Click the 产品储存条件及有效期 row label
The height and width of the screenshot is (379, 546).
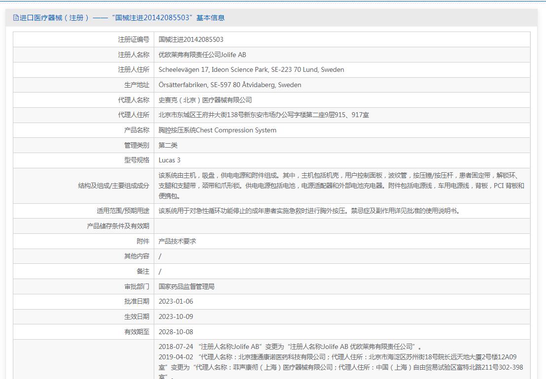pyautogui.click(x=118, y=226)
